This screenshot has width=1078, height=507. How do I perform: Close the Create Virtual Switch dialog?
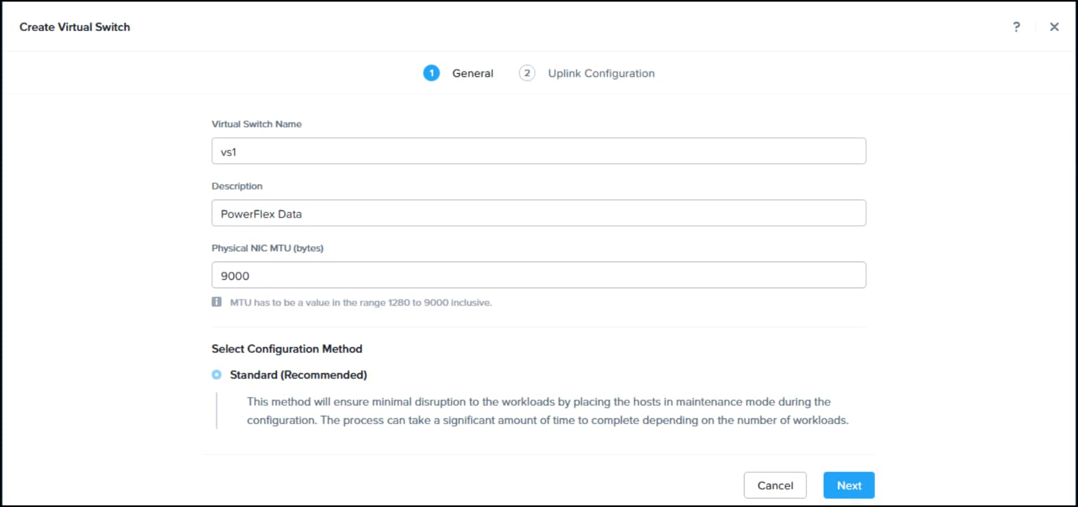click(x=1055, y=27)
